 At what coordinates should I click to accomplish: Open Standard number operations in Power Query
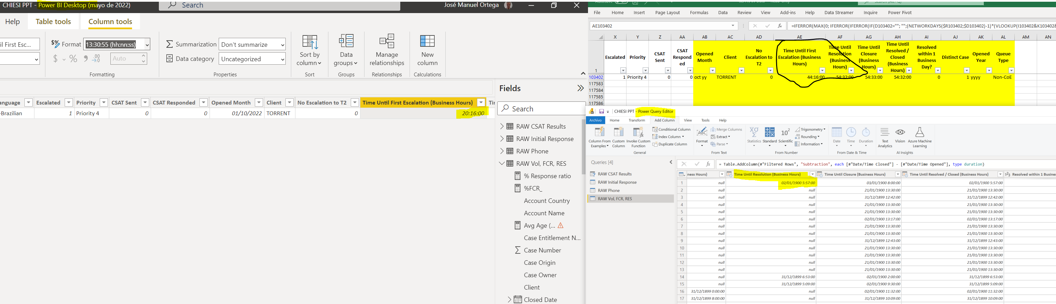point(770,137)
